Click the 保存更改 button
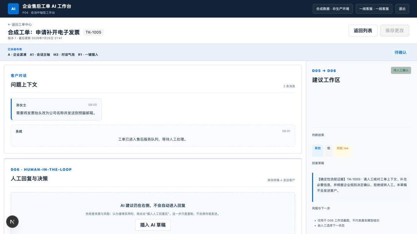The height and width of the screenshot is (234, 417). click(x=394, y=31)
